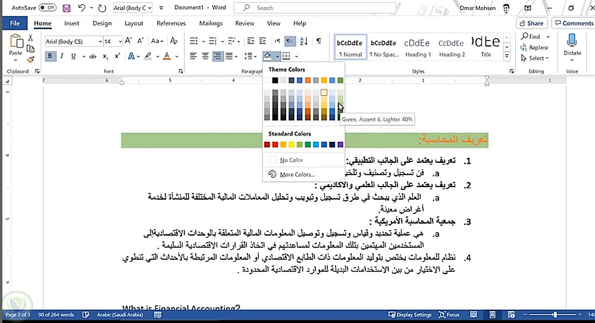Click the Cut scissors icon
Image resolution: width=595 pixels, height=323 pixels.
tap(30, 38)
